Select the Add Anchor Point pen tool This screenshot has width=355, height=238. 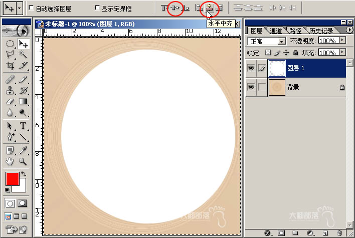click(10, 137)
